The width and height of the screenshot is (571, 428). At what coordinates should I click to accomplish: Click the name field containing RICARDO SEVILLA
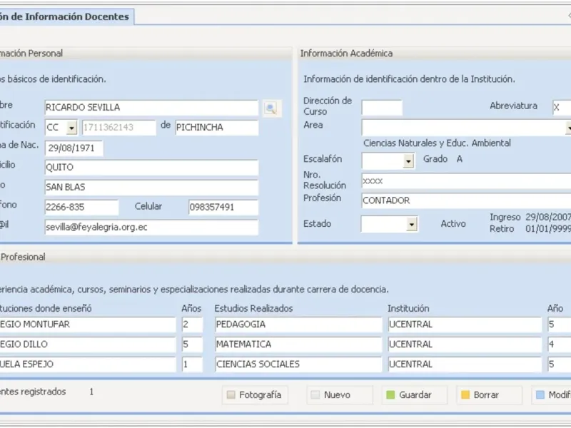click(x=151, y=108)
